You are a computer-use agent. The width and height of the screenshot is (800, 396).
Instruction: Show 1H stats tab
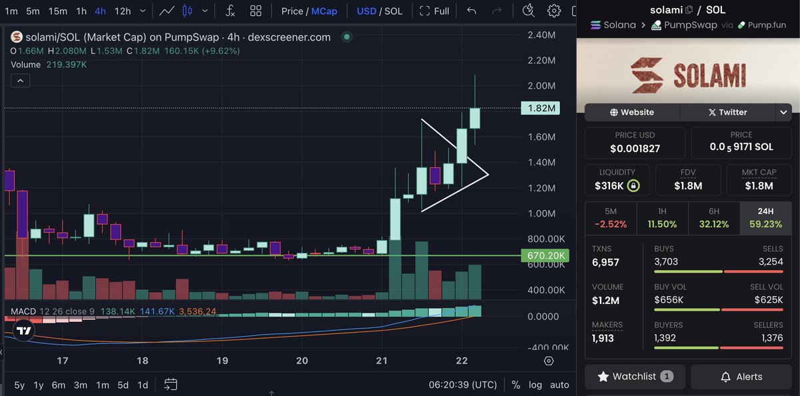click(x=662, y=218)
